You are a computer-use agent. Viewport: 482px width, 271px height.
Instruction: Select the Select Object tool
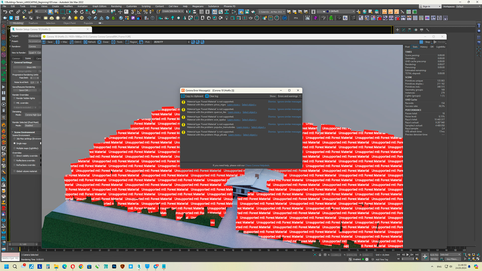click(x=50, y=12)
